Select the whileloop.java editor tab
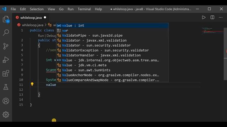Image resolution: width=227 pixels, height=127 pixels. point(31,18)
